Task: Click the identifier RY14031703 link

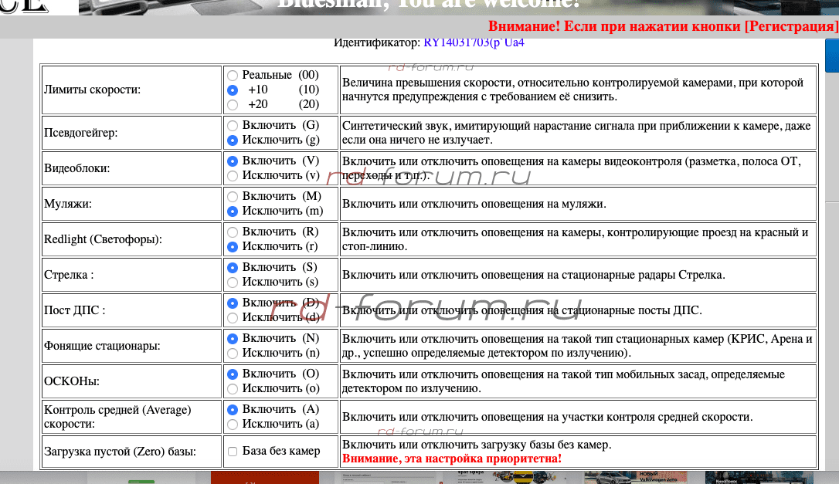Action: click(474, 42)
